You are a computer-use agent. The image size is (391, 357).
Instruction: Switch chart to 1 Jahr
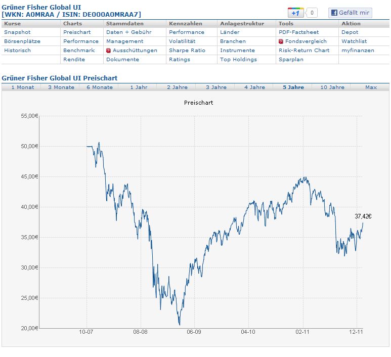pos(139,87)
